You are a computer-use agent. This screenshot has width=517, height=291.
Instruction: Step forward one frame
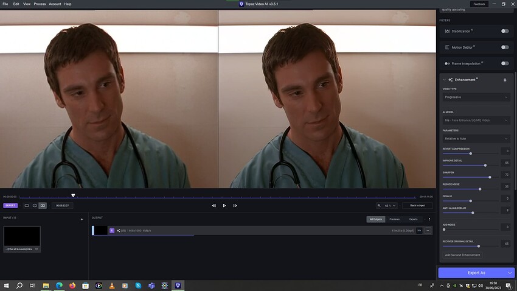[235, 206]
